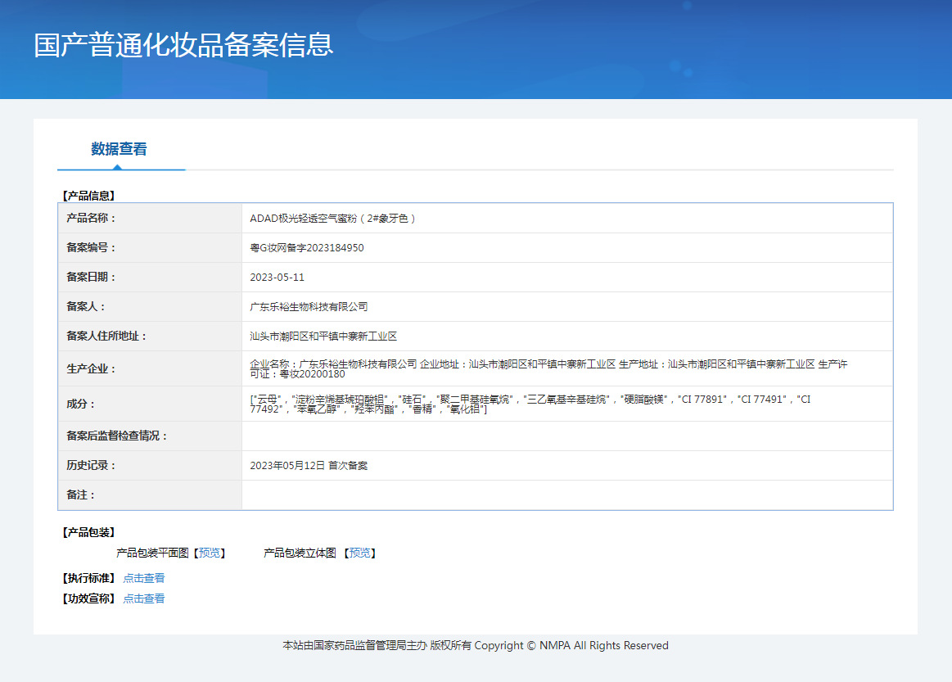This screenshot has width=952, height=682.
Task: Select the page title 国产普通化妆品备案信息
Action: point(183,45)
